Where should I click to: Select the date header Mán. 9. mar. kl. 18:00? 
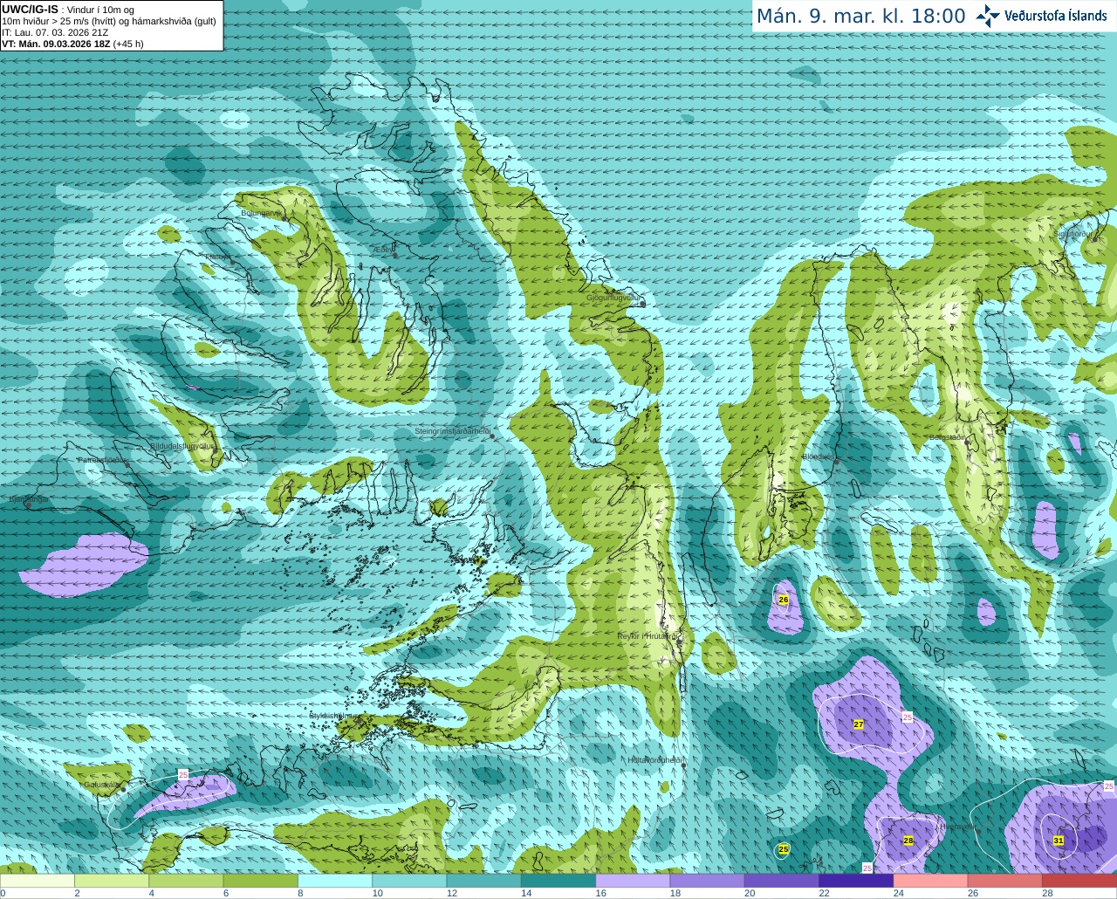(x=860, y=17)
